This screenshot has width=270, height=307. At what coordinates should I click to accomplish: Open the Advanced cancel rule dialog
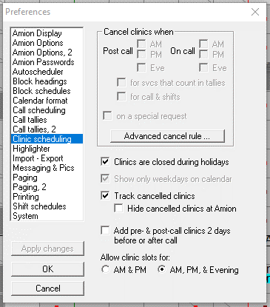[167, 136]
